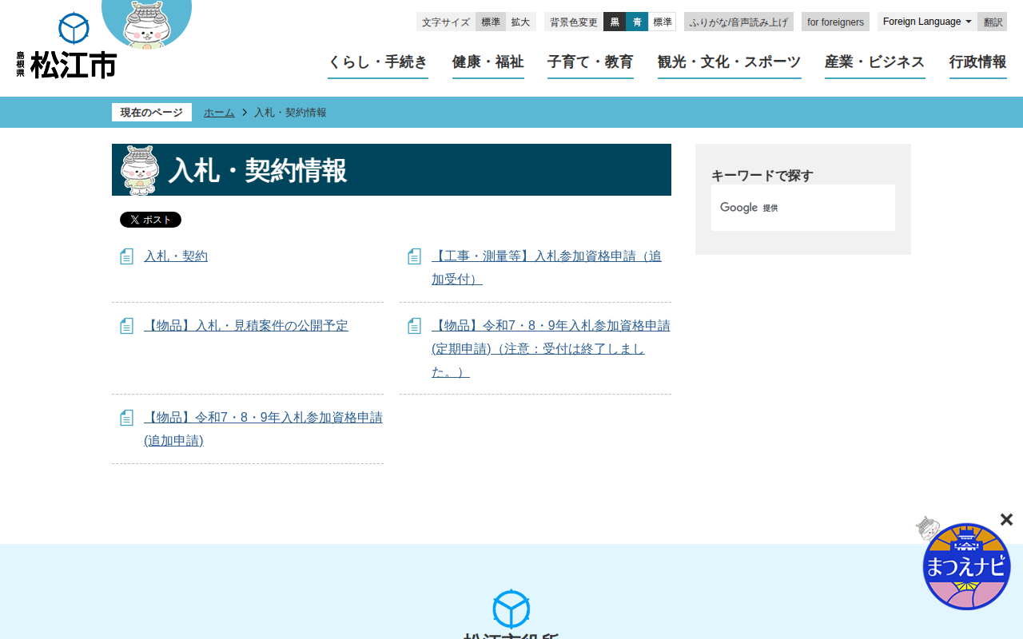The height and width of the screenshot is (639, 1023).
Task: Open 【工事・測量等】入札参加資格申請 link
Action: pos(547,268)
